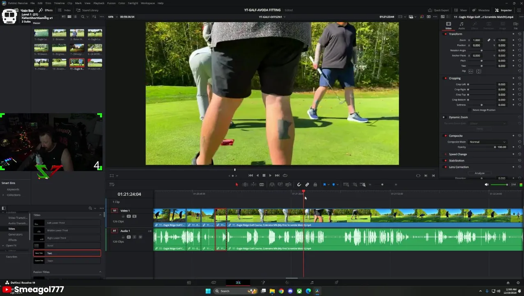Open the Workspace menu

point(147,3)
